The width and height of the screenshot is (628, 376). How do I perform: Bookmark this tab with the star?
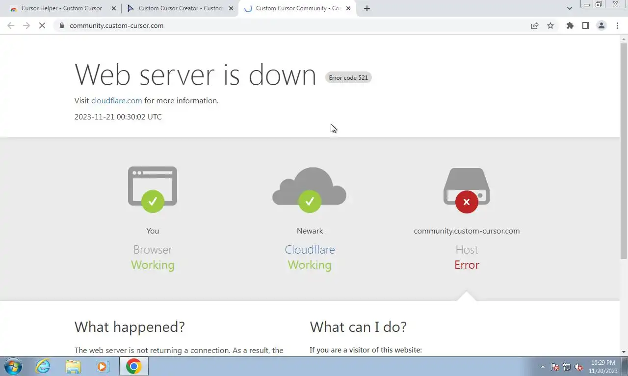coord(550,25)
